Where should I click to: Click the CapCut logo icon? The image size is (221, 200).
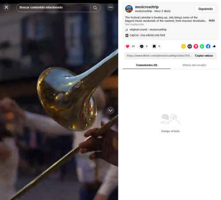(x=127, y=35)
